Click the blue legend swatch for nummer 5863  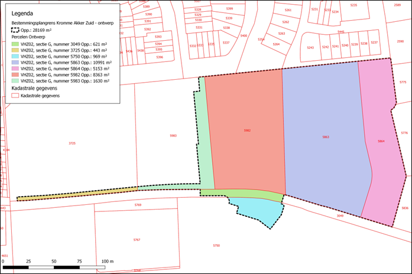coord(15,63)
